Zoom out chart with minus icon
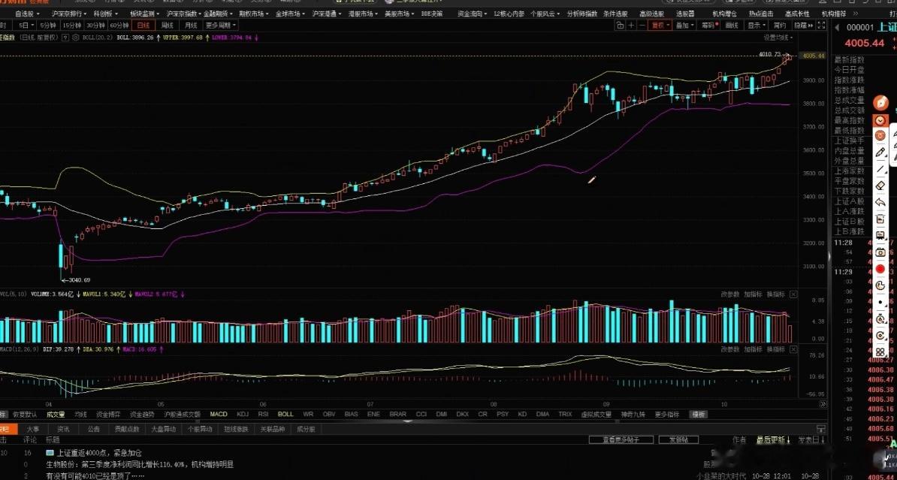The height and width of the screenshot is (480, 897). click(x=642, y=26)
